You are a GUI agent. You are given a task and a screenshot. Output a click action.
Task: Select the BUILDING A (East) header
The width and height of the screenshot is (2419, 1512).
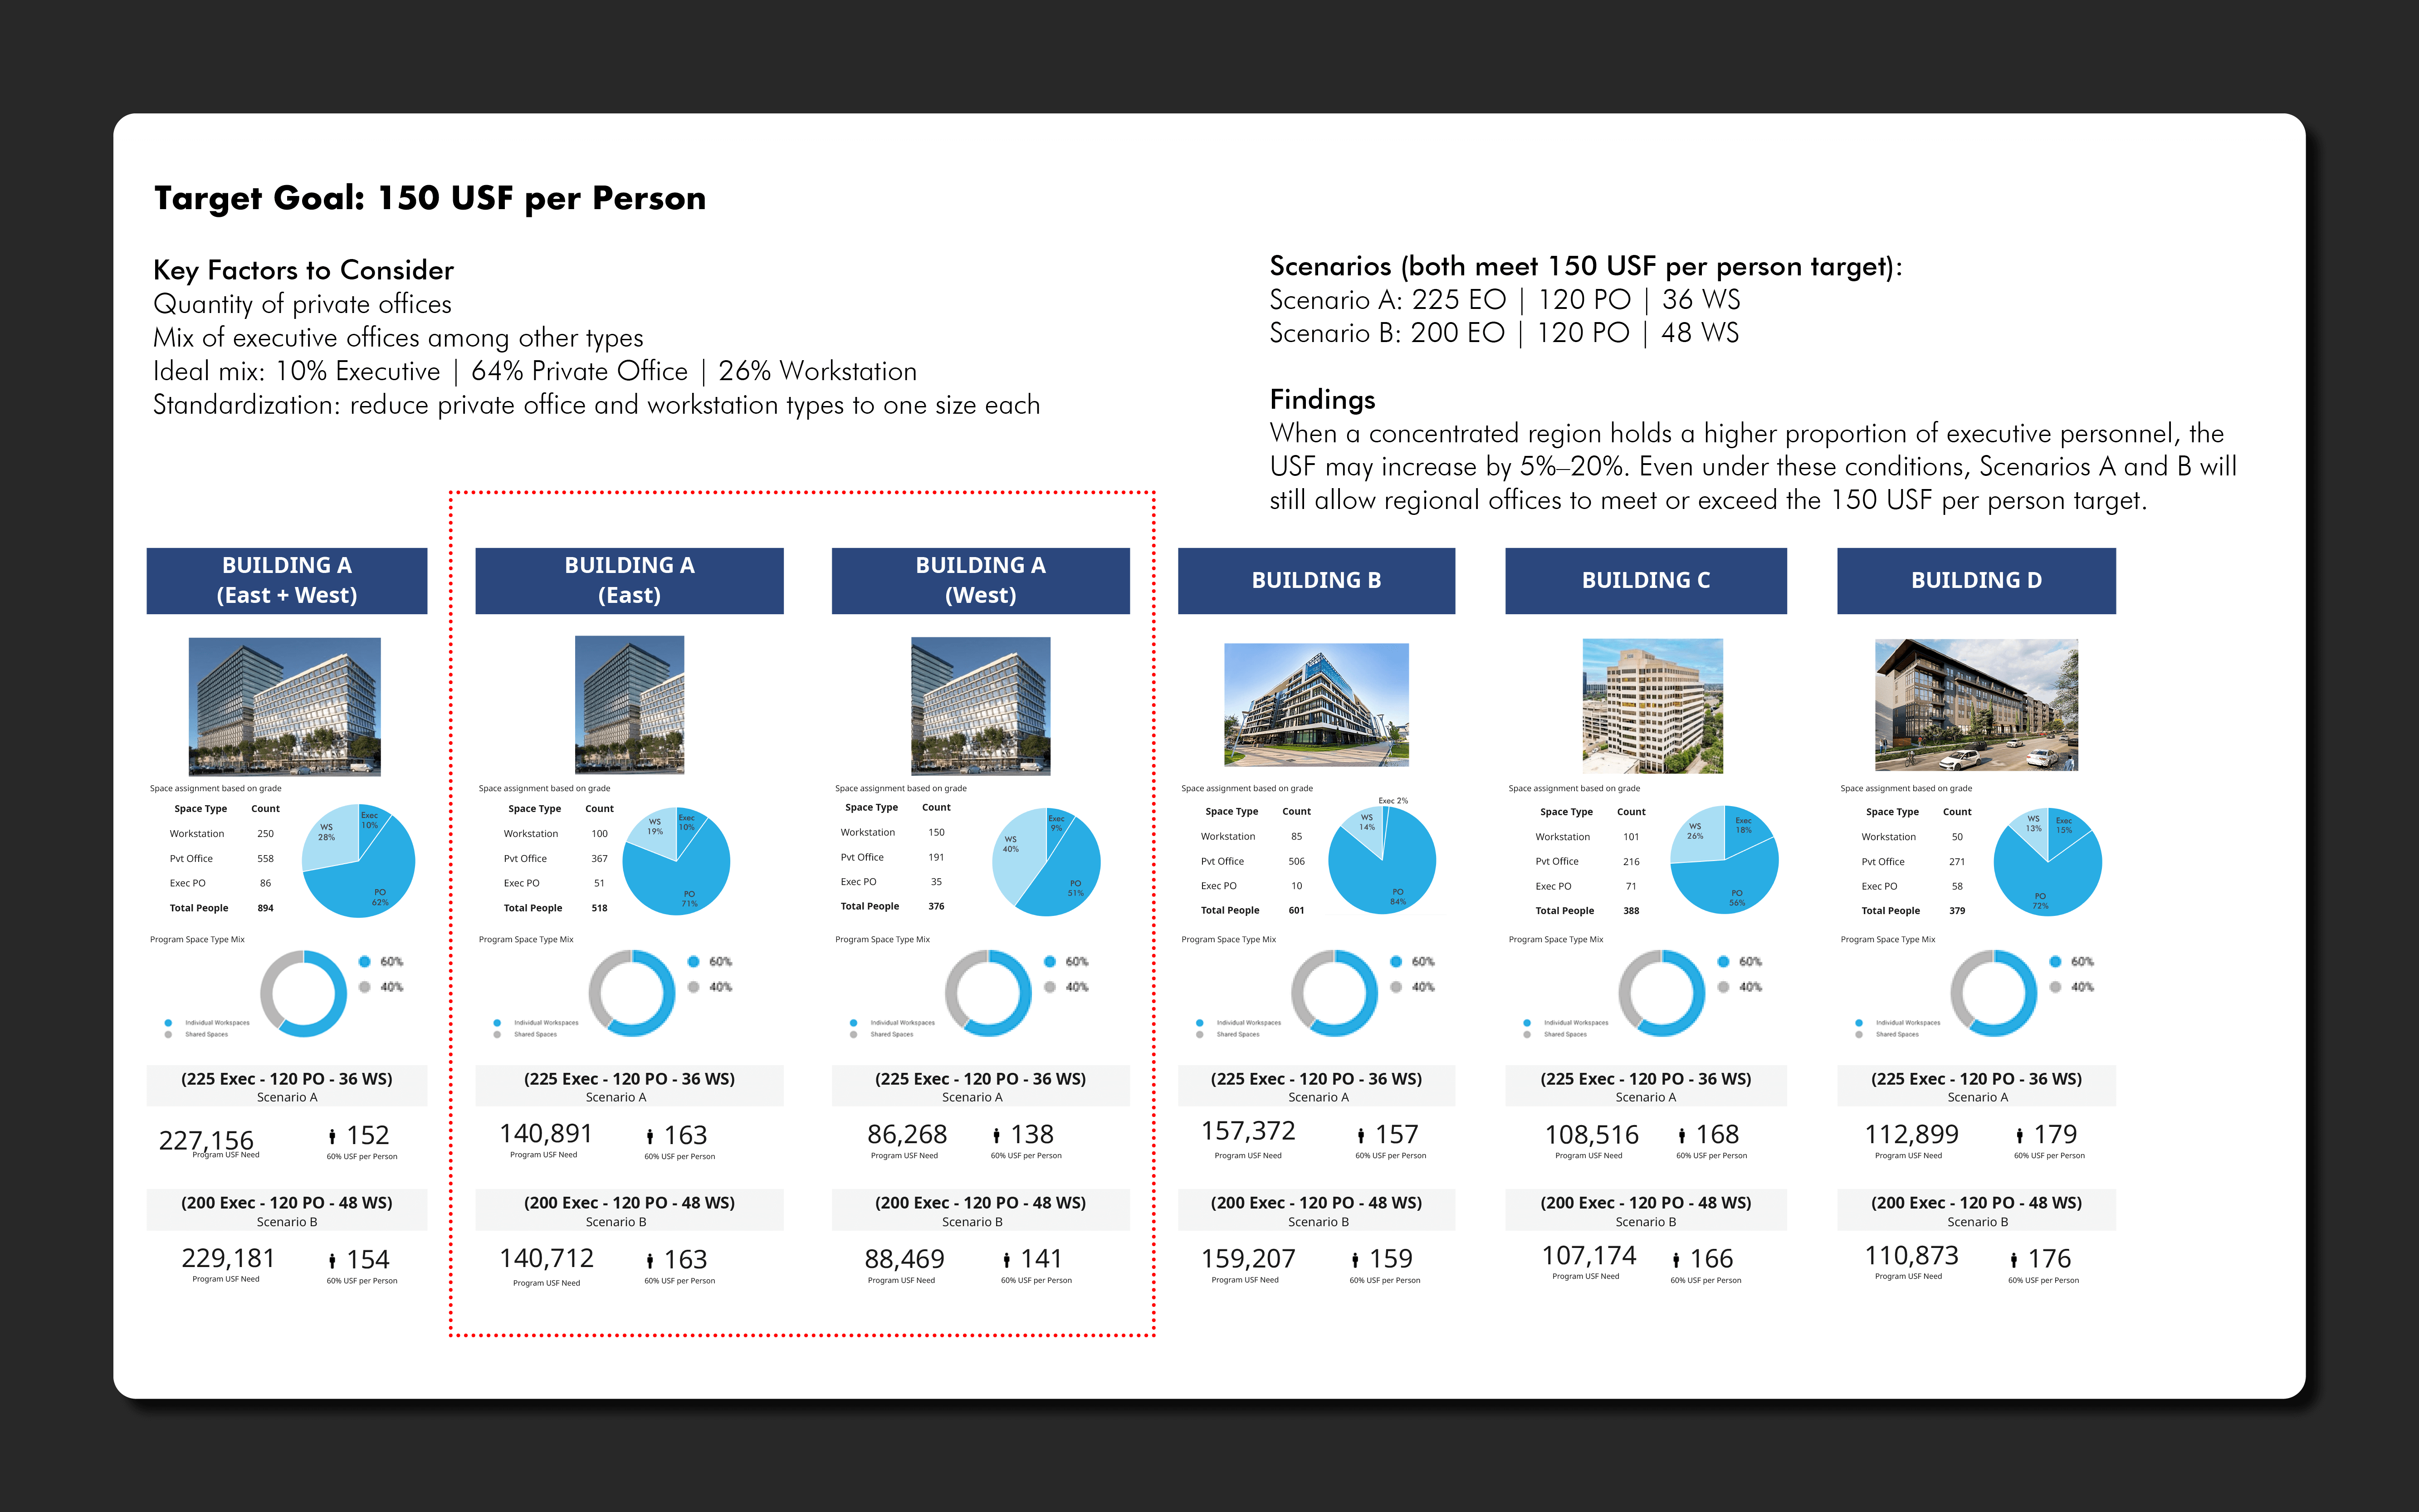[x=630, y=581]
